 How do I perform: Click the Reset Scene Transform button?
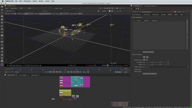[150, 74]
